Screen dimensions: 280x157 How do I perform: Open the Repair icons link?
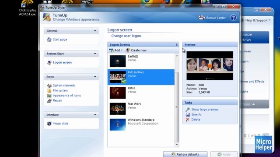point(57,100)
